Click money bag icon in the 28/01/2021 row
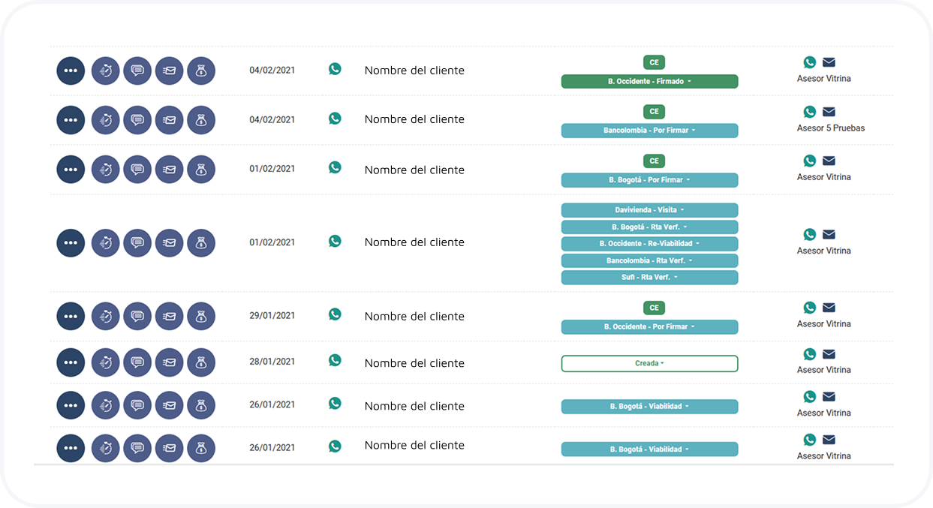Screen dimensions: 933x508 coord(201,362)
